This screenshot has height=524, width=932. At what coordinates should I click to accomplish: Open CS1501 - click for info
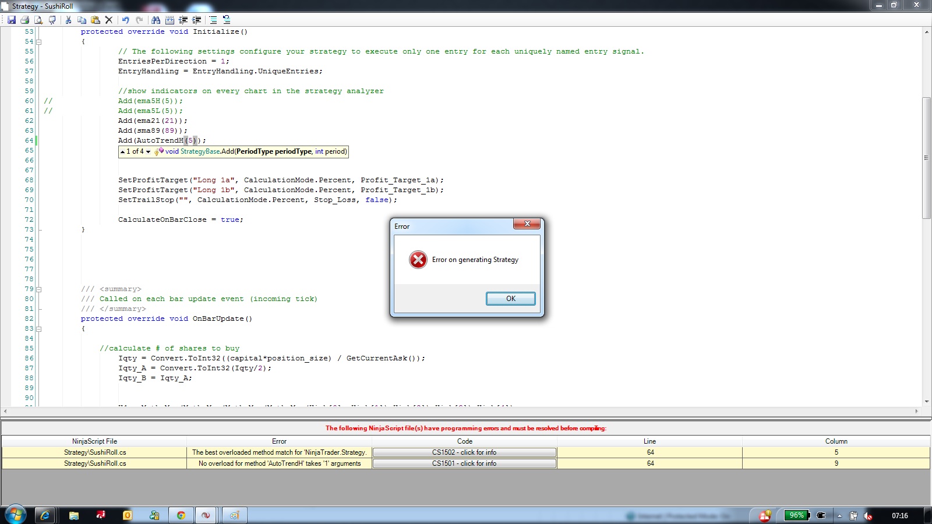click(x=464, y=463)
